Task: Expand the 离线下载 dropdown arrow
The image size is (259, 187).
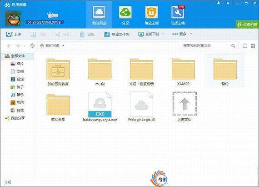Action: [x=163, y=34]
